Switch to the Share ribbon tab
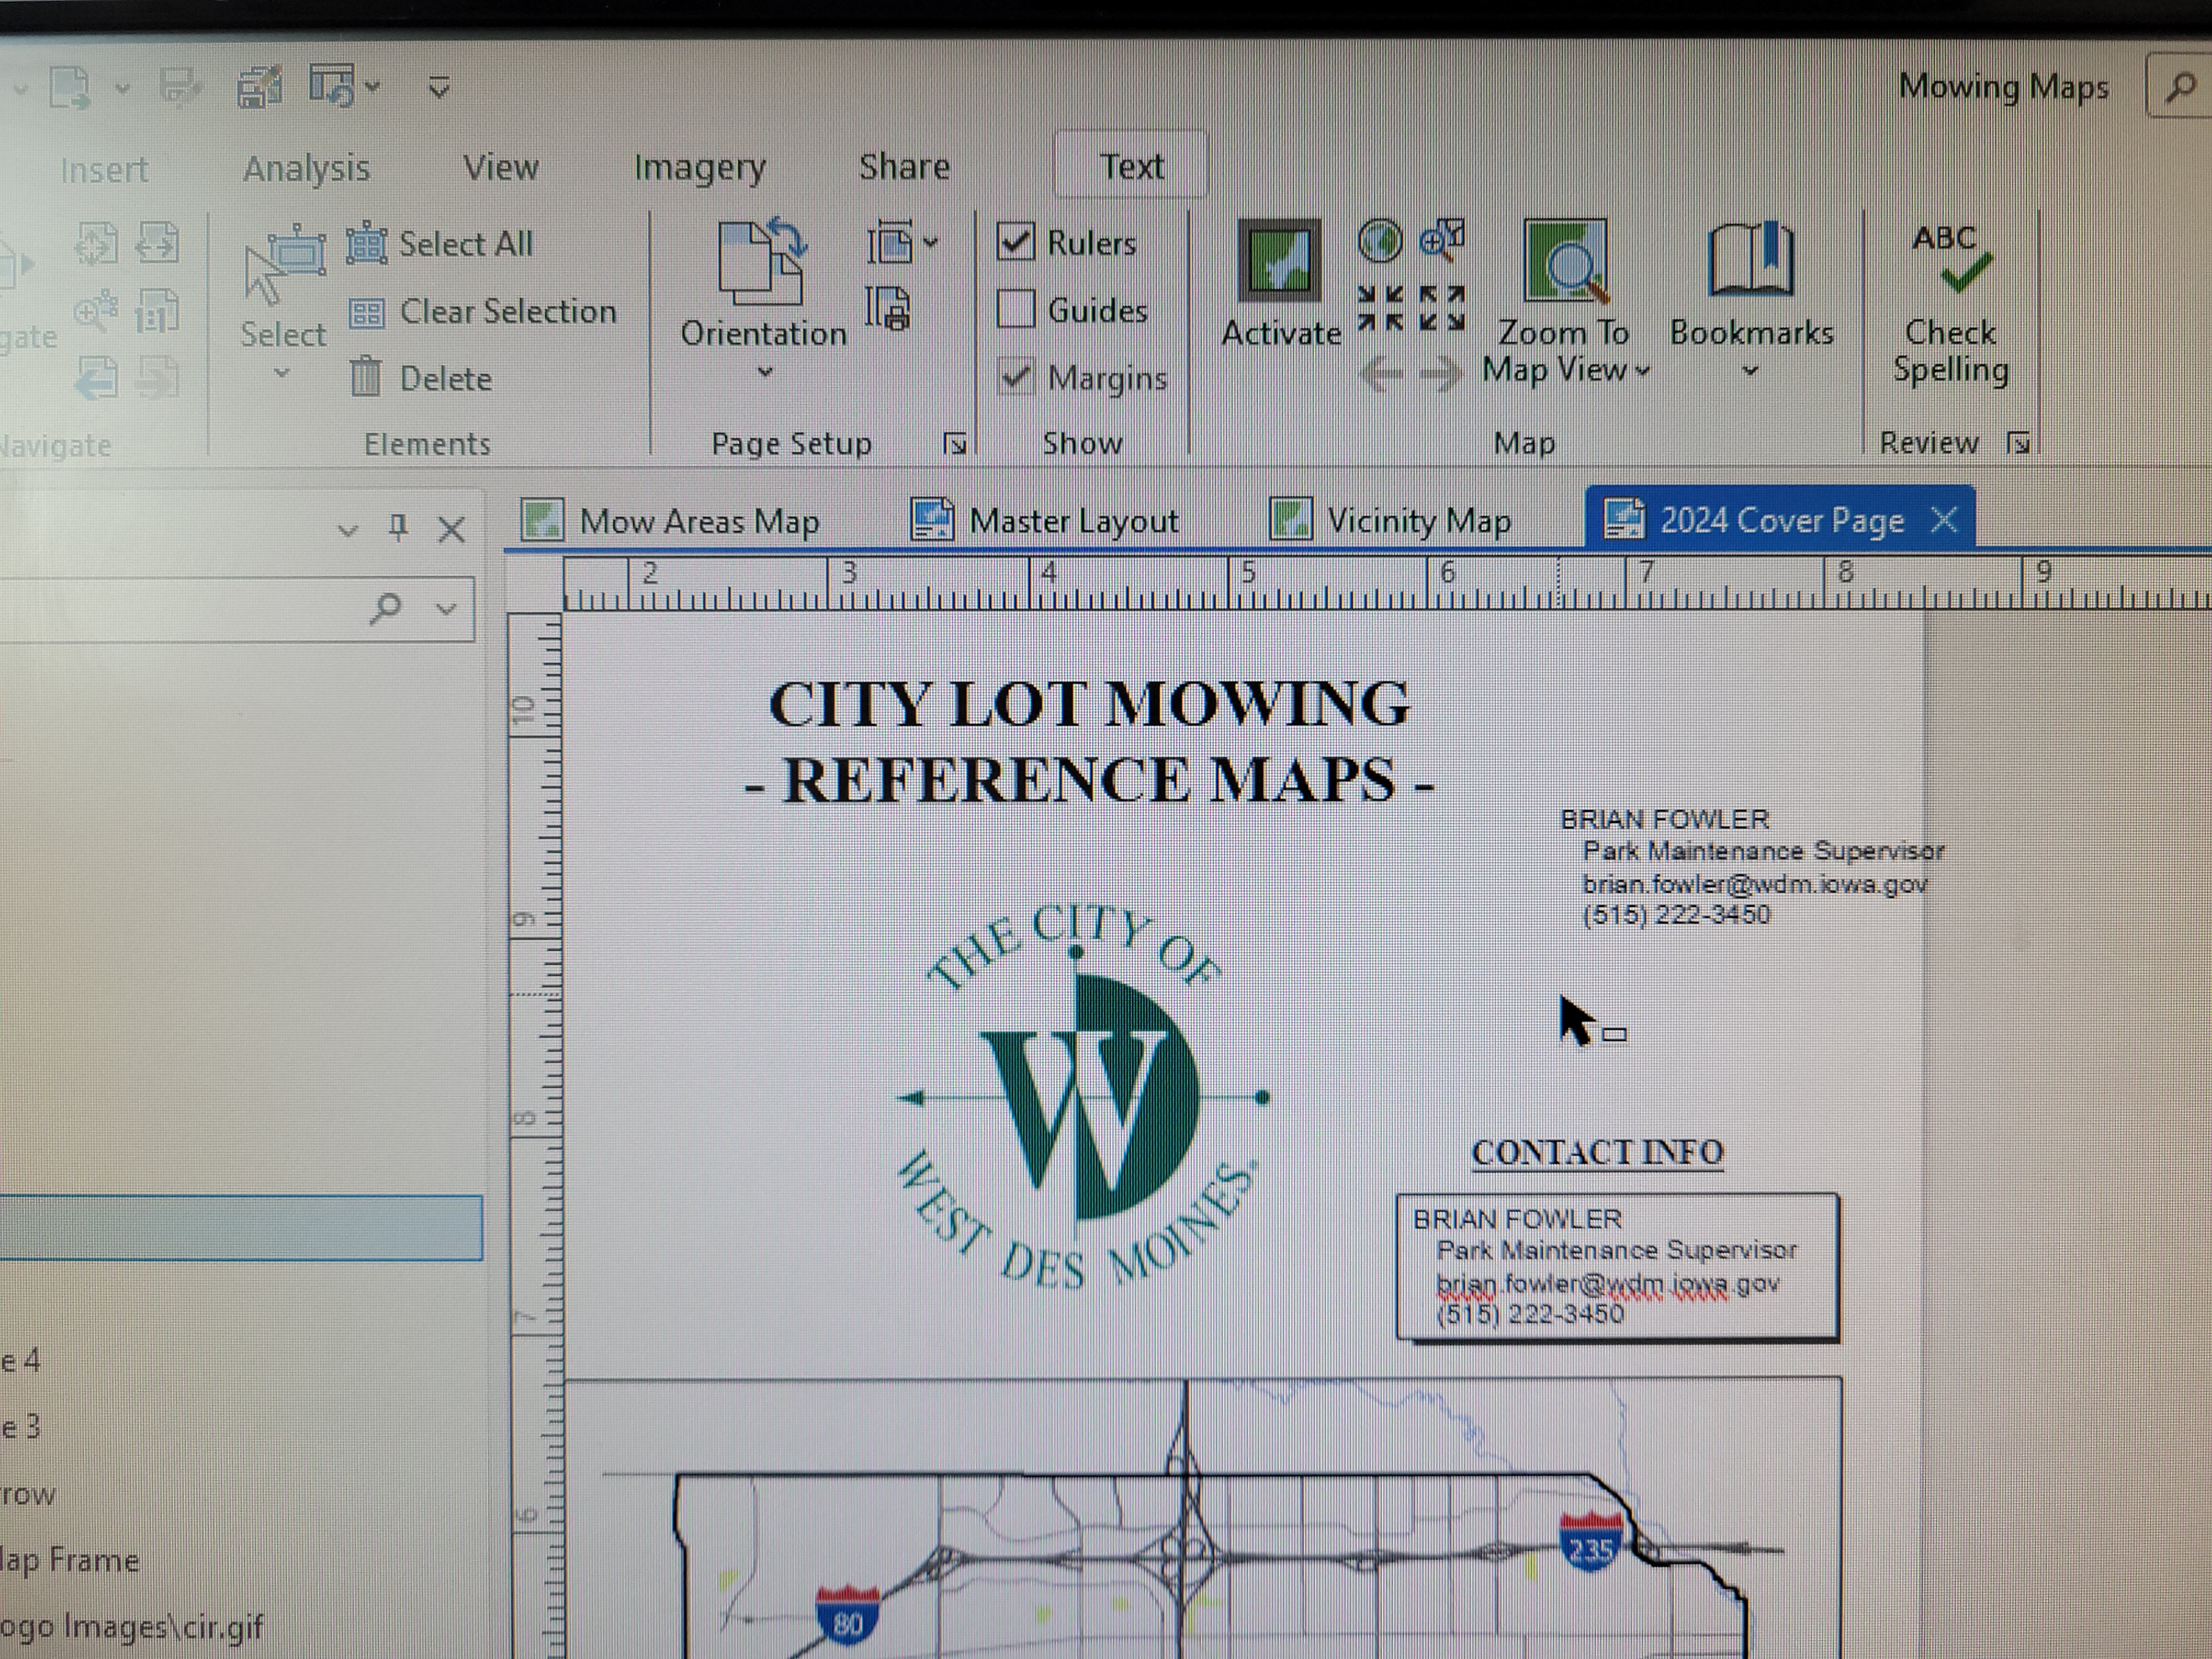The width and height of the screenshot is (2212, 1659). coord(904,166)
